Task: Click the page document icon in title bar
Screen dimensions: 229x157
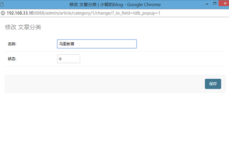Action: (x=2, y=5)
